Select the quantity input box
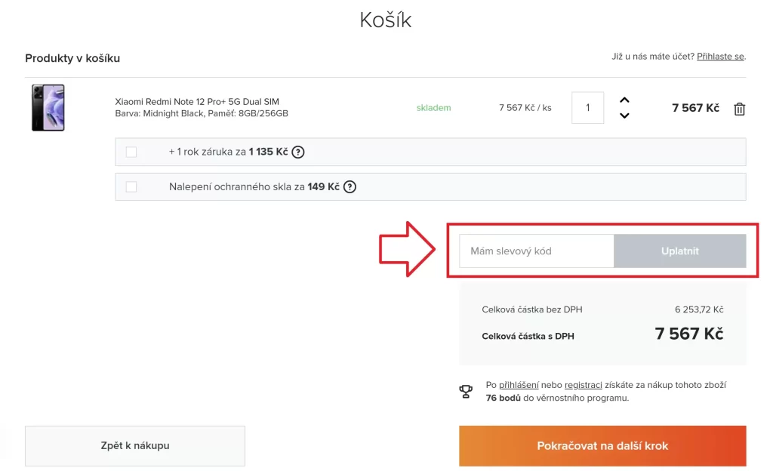773x471 pixels. click(587, 107)
